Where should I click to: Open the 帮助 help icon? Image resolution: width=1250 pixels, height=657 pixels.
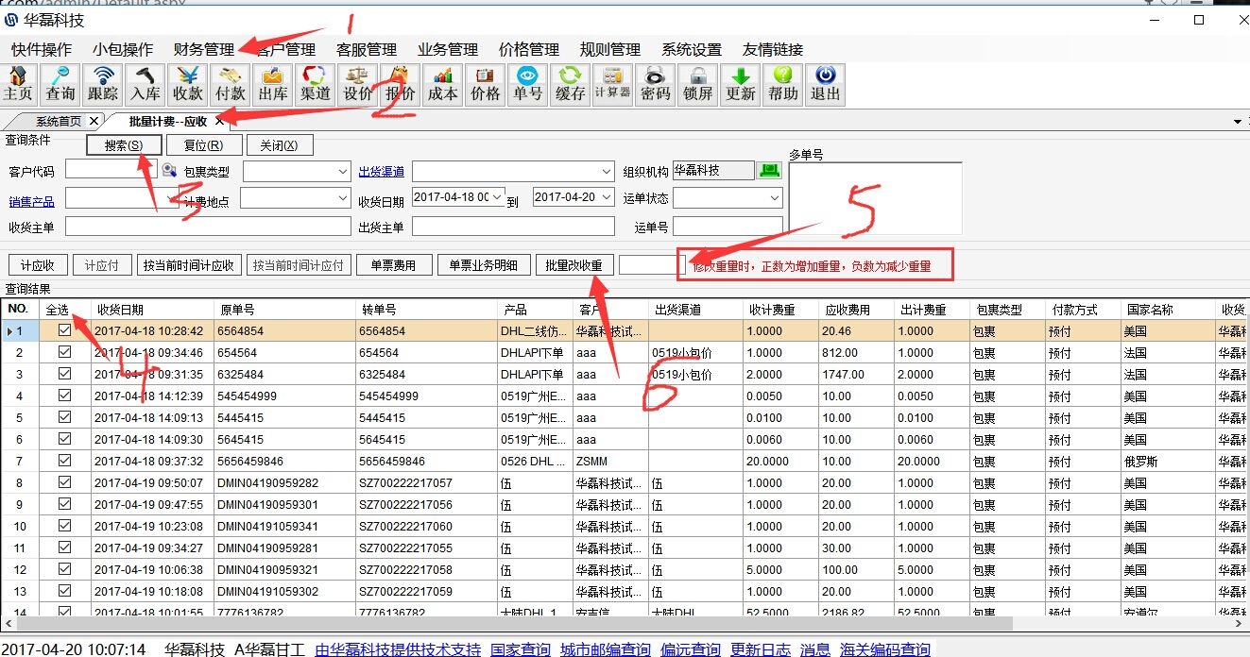coord(783,84)
